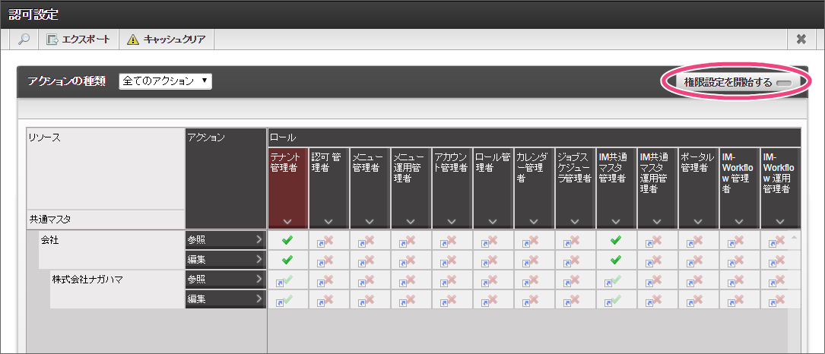Click the magnifier search icon in toolbar
This screenshot has width=825, height=354.
[24, 40]
